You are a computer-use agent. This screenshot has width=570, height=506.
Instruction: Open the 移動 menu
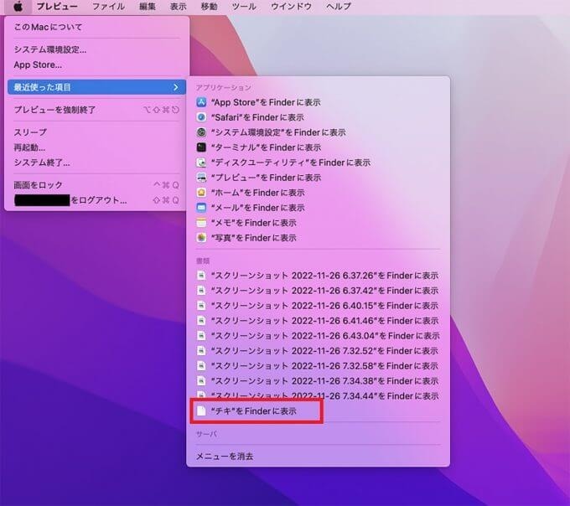(209, 7)
